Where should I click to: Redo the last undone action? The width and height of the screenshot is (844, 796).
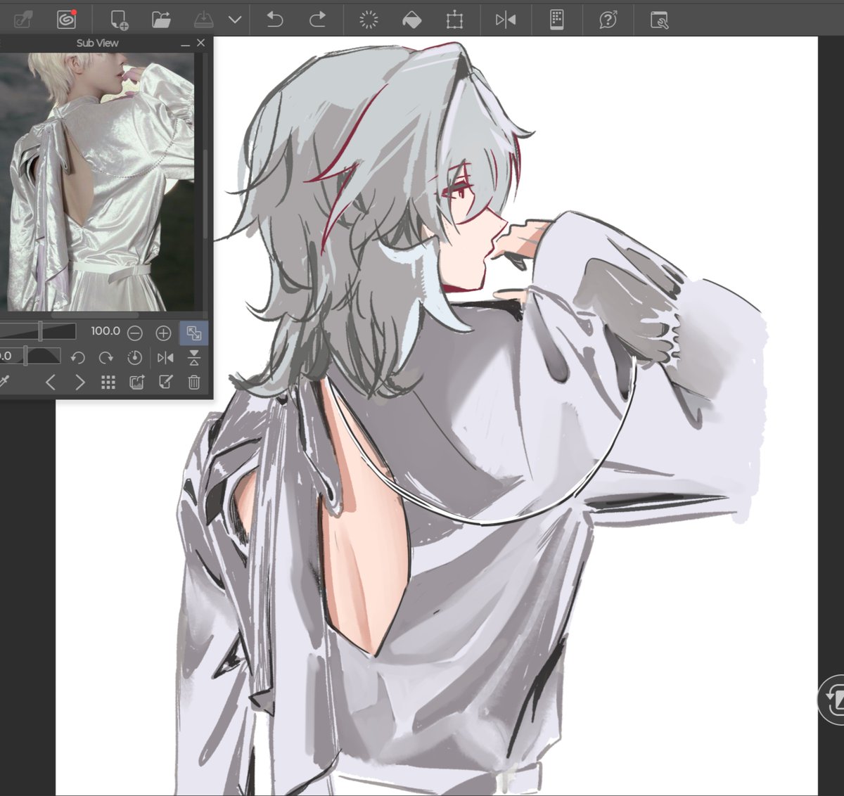tap(318, 20)
